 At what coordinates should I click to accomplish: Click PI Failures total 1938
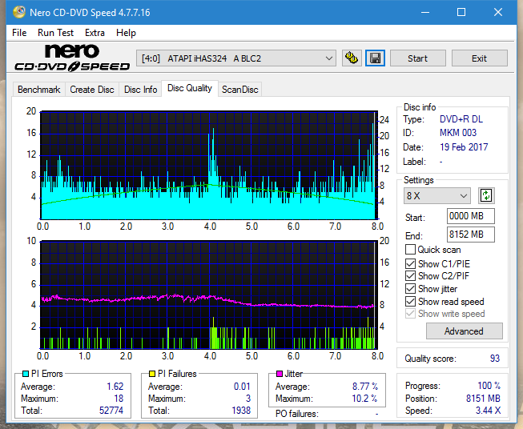tap(241, 411)
